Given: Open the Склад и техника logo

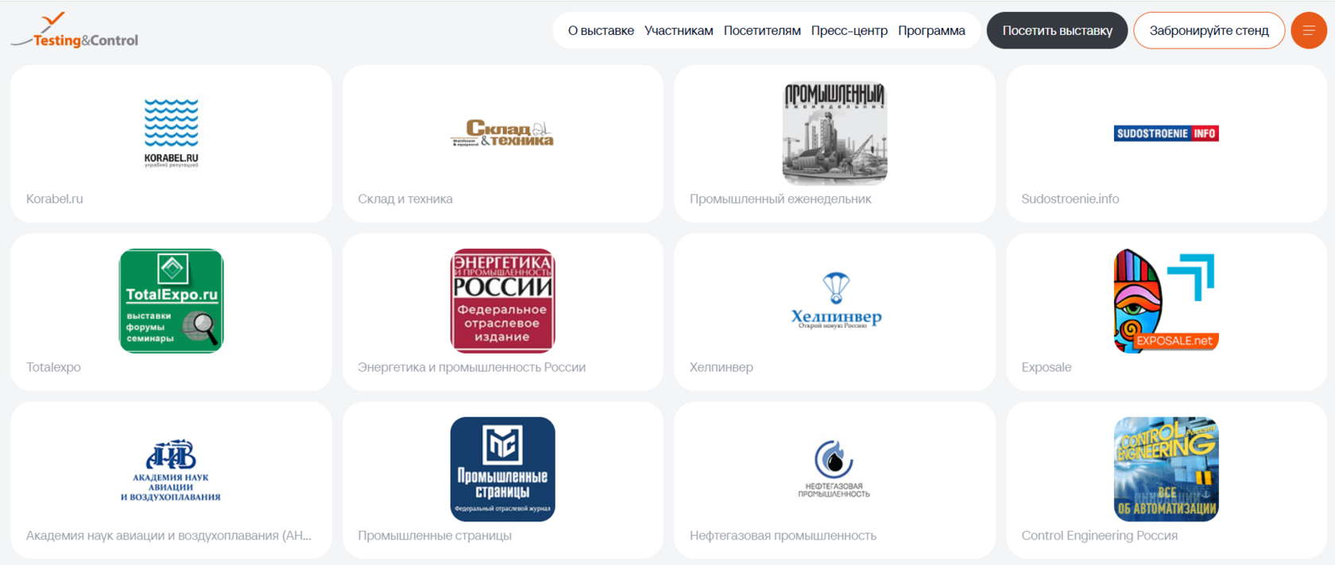Looking at the screenshot, I should (x=502, y=133).
